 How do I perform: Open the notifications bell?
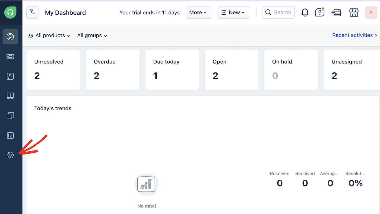305,12
